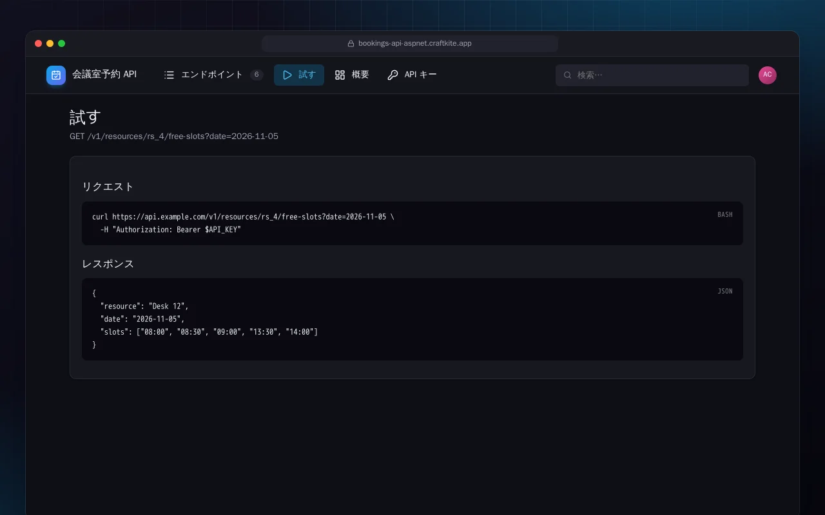Click the 試す page heading

(x=86, y=117)
